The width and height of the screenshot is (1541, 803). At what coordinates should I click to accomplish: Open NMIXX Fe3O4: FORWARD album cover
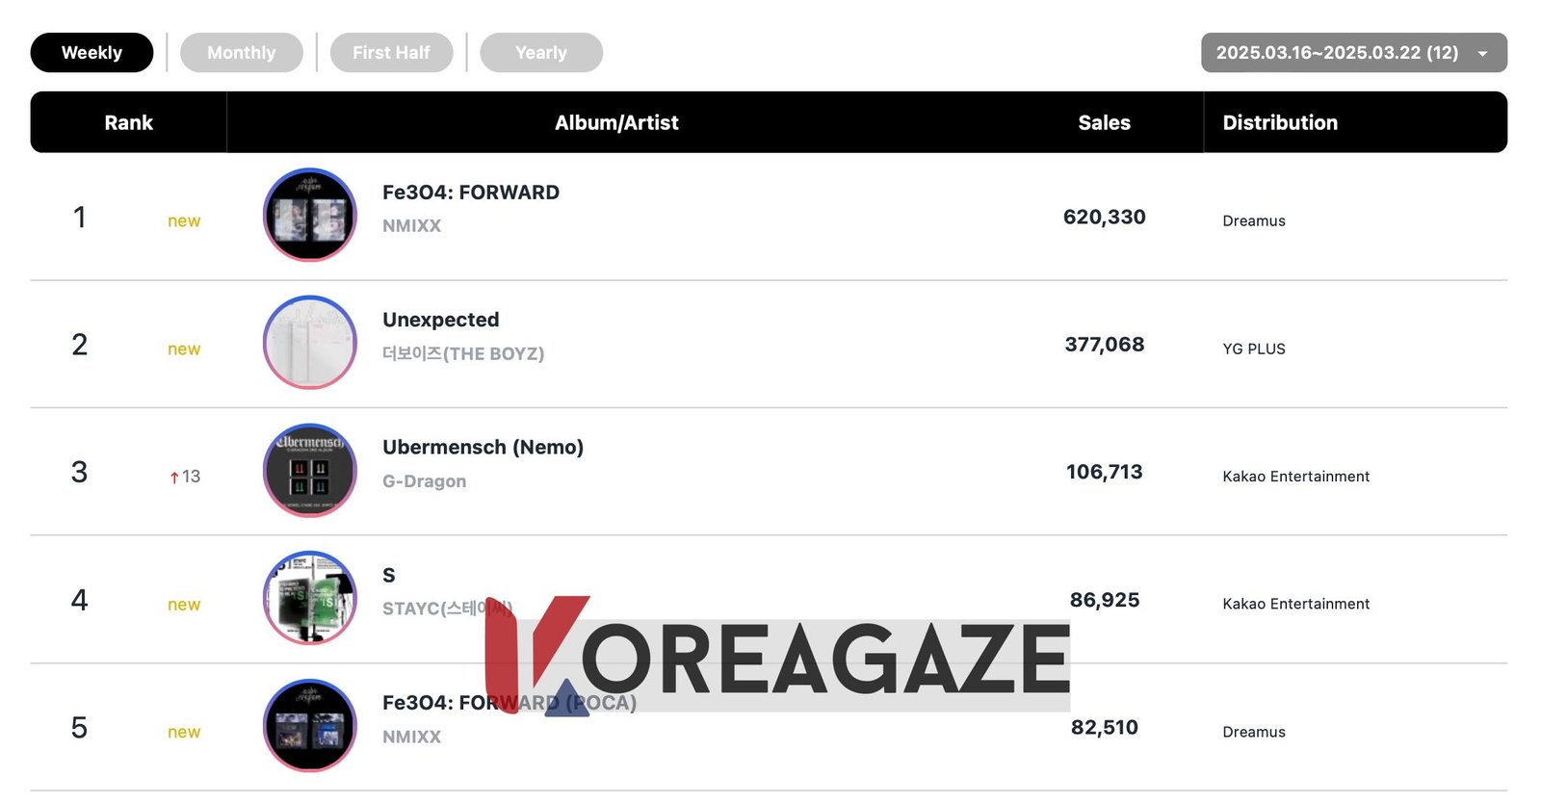point(309,215)
